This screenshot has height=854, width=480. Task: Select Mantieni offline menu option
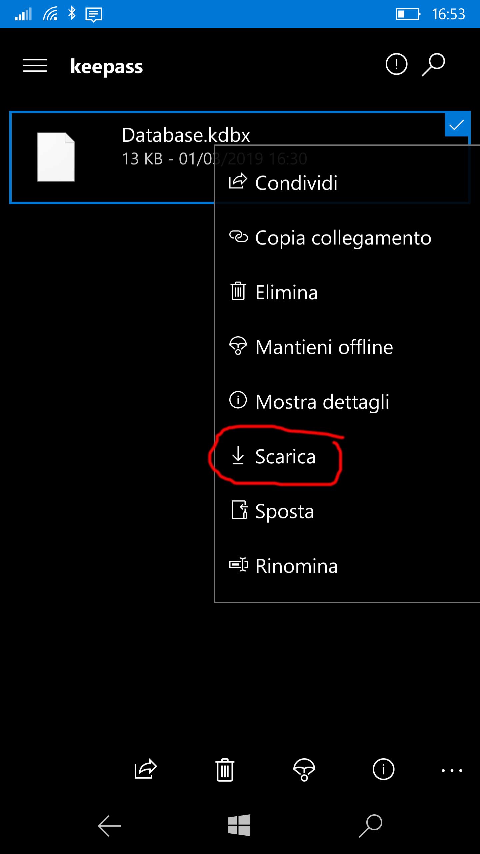coord(324,347)
